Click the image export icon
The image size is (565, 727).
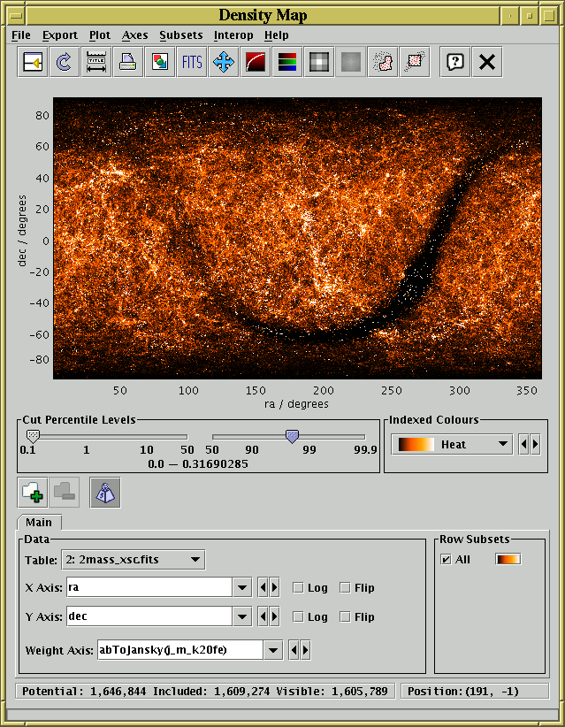[x=159, y=62]
